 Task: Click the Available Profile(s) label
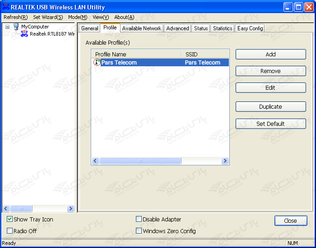108,43
